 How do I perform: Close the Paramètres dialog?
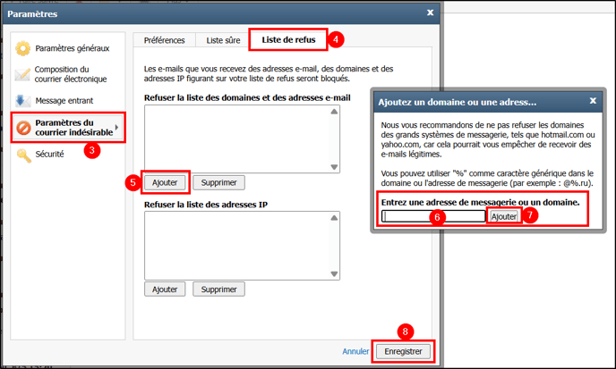pyautogui.click(x=430, y=13)
